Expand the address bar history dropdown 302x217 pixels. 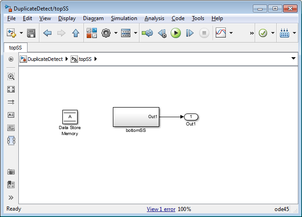[x=293, y=59]
